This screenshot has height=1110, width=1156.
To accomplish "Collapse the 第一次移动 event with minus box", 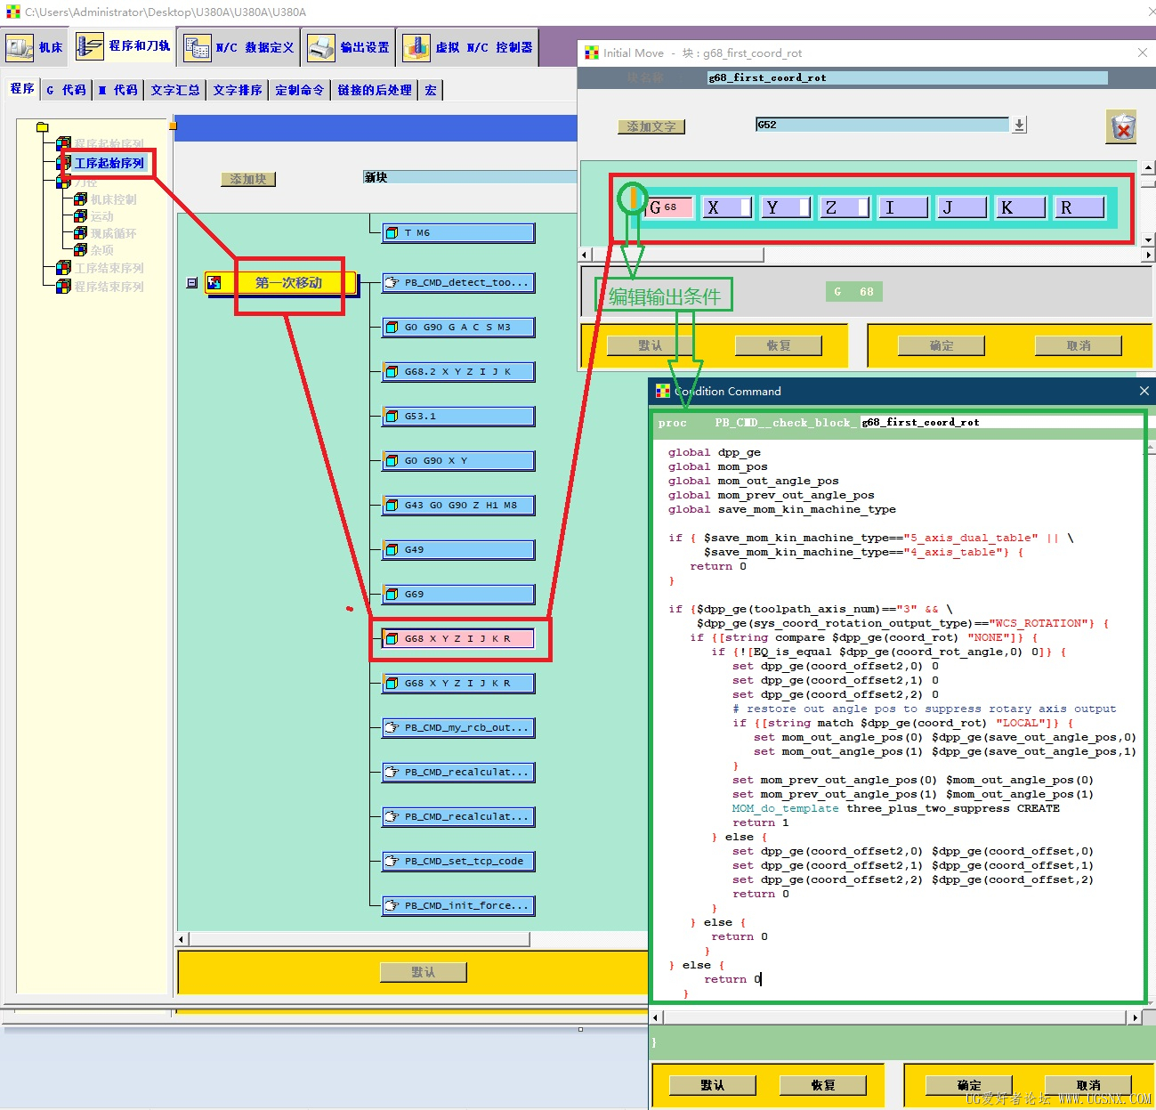I will pyautogui.click(x=191, y=283).
